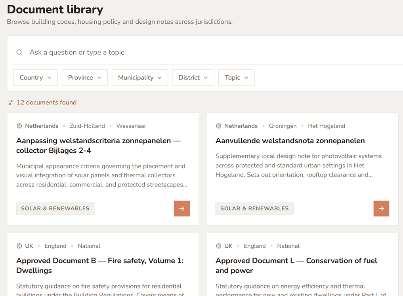The image size is (403, 296).
Task: Open 'Approved Document L — Conservation of fuel' title
Action: [296, 266]
